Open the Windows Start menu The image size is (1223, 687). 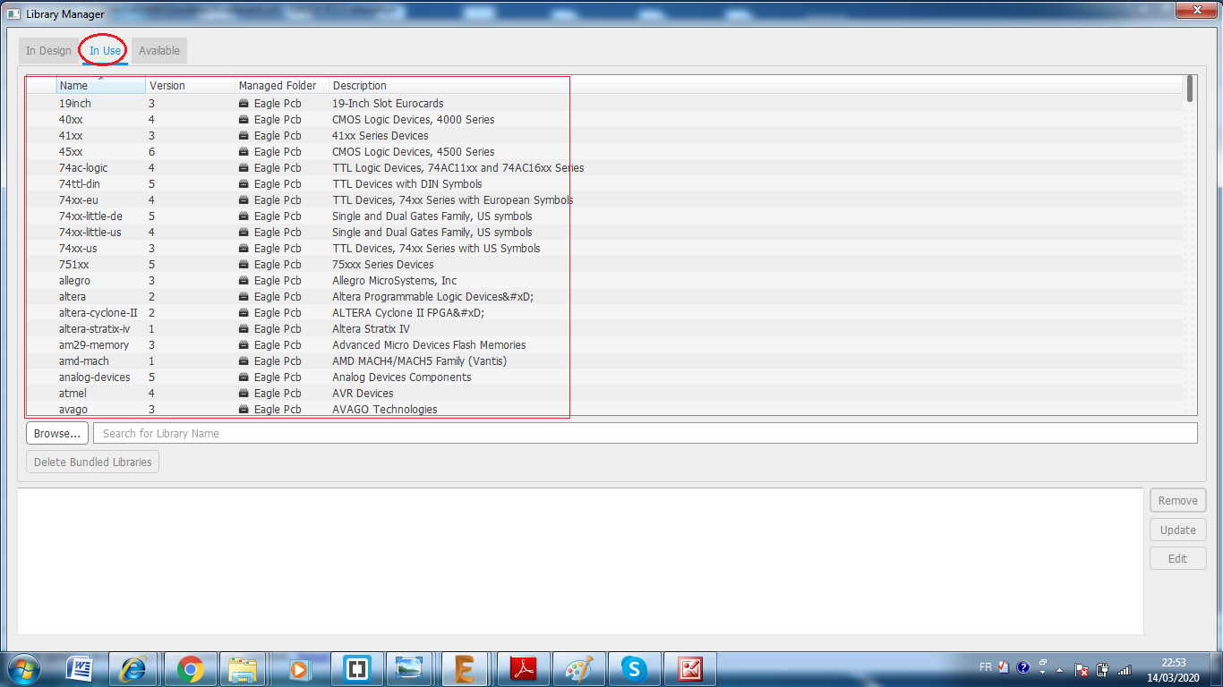[23, 669]
